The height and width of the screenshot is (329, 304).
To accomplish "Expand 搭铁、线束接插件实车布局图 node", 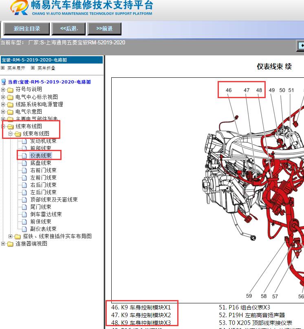I will pos(10,236).
